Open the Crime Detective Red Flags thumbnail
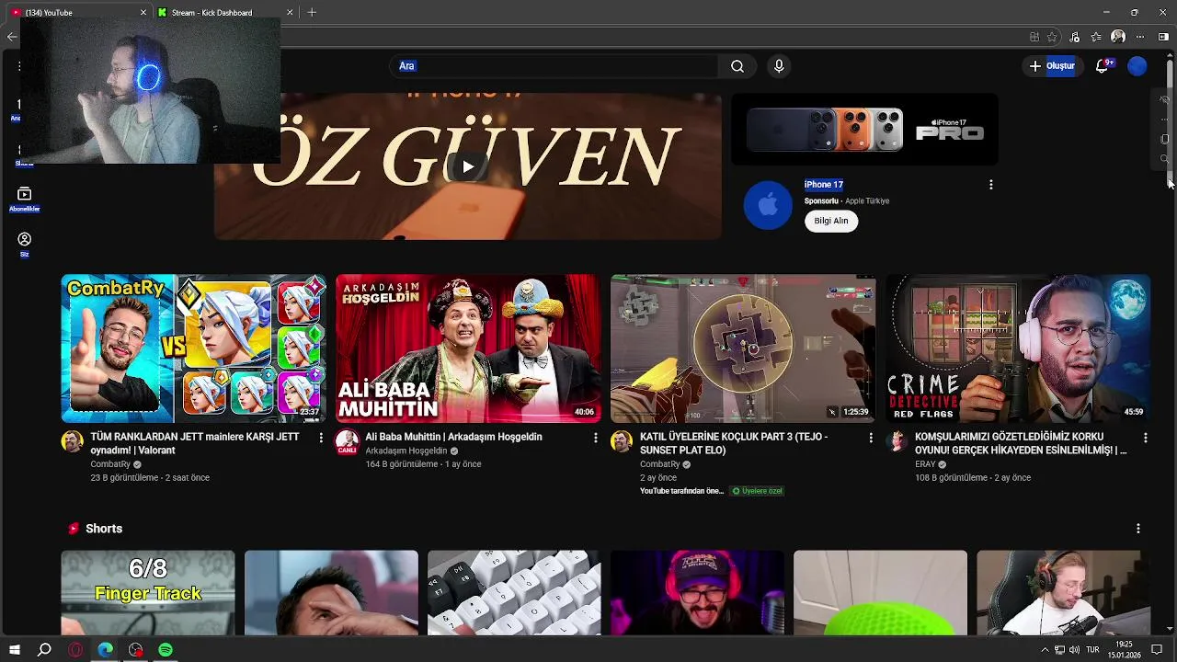The width and height of the screenshot is (1177, 662). tap(1018, 348)
